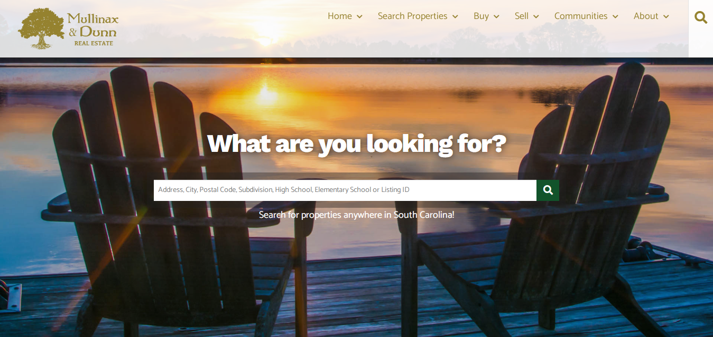Expand the chevron next to Home

[359, 17]
